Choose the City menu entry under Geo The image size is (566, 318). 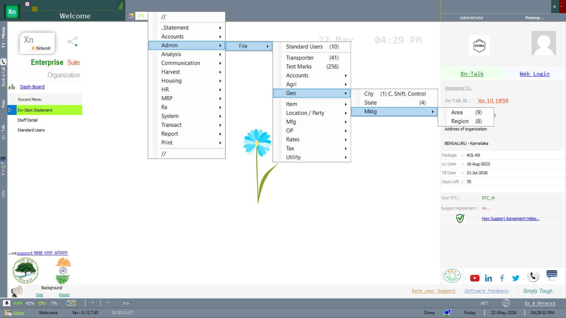(x=394, y=94)
